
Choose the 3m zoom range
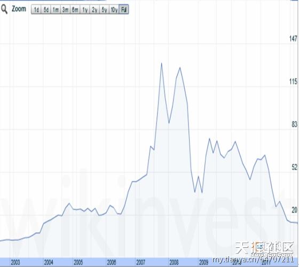[x=65, y=10]
